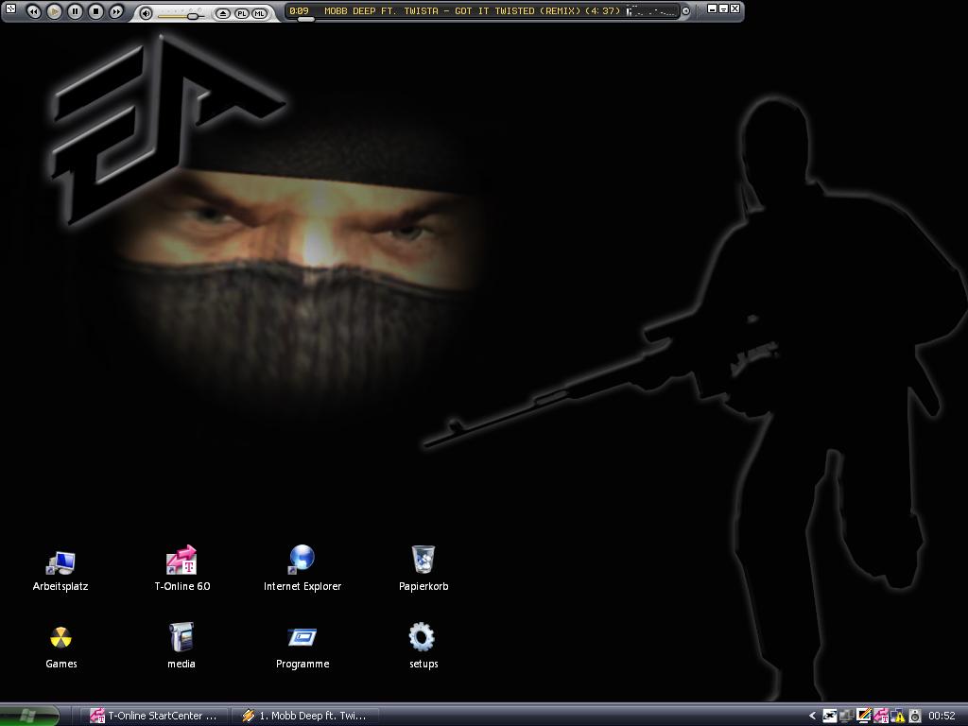
Task: Select the Papierkorb recycle bin icon
Action: coord(423,569)
